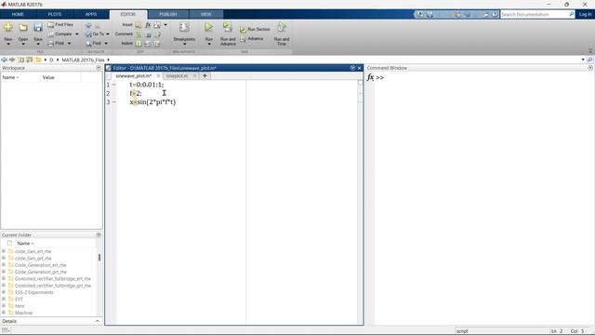Viewport: 595px width, 335px height.
Task: Open the Machine folder row
Action: pos(23,313)
